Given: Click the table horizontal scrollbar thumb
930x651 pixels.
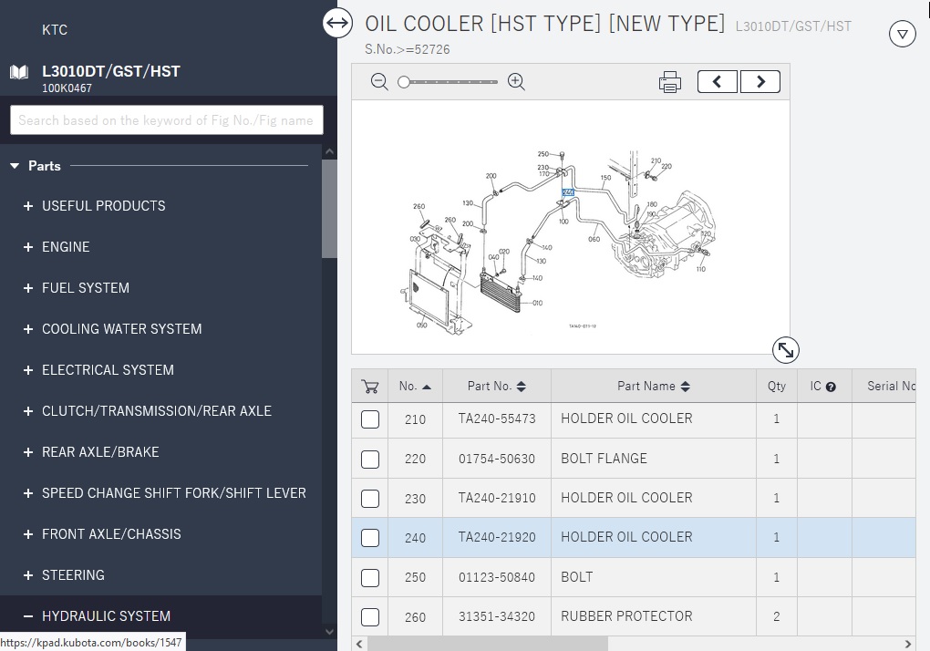Looking at the screenshot, I should pyautogui.click(x=488, y=644).
